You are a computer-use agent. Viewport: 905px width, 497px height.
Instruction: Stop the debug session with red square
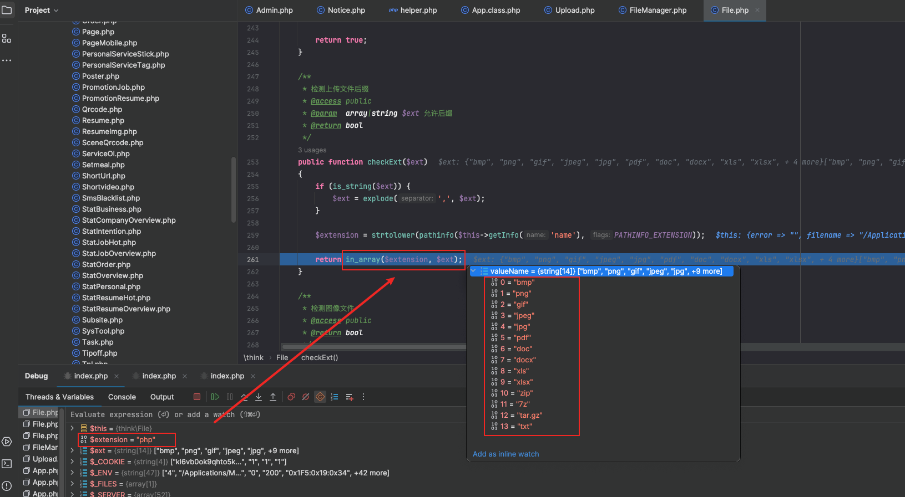tap(197, 397)
